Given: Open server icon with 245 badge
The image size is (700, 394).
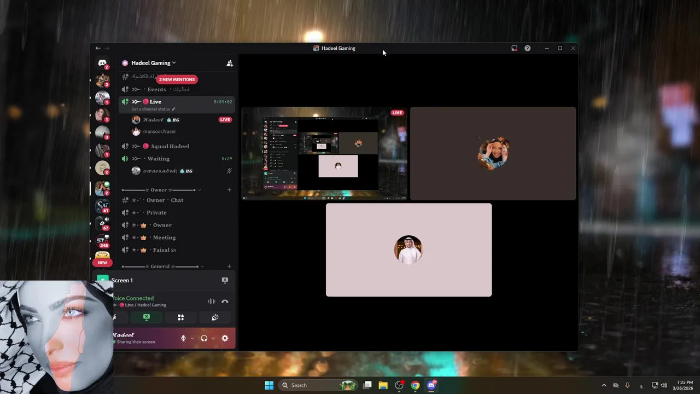Looking at the screenshot, I should click(102, 240).
